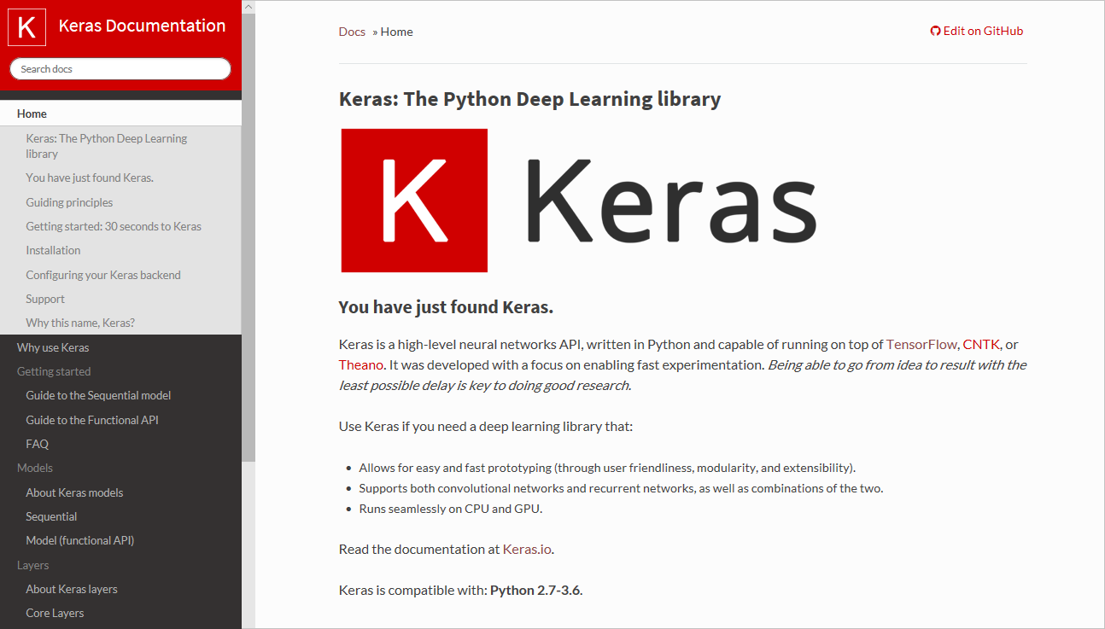Click the Docs breadcrumb link

(352, 32)
